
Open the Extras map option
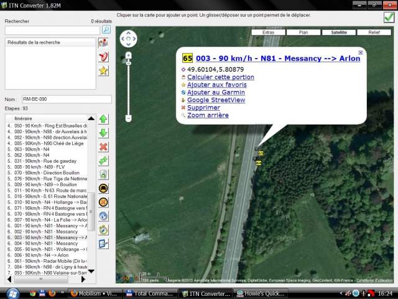coord(269,32)
